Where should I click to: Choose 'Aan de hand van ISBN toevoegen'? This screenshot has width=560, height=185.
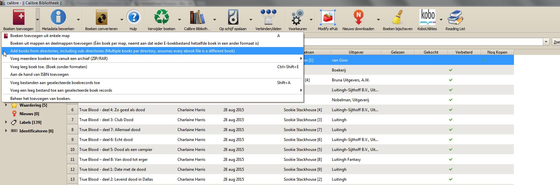point(39,74)
